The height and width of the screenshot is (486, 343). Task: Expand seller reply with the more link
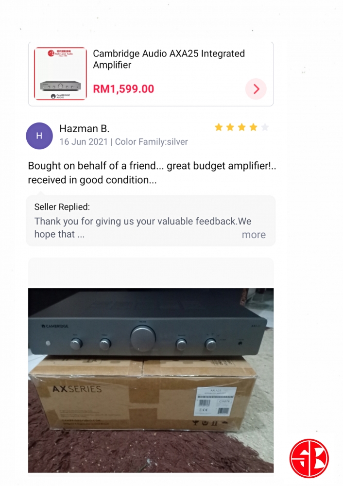pyautogui.click(x=254, y=235)
